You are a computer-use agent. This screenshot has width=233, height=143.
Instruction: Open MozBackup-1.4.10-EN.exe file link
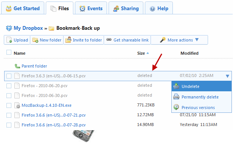tap(47, 105)
